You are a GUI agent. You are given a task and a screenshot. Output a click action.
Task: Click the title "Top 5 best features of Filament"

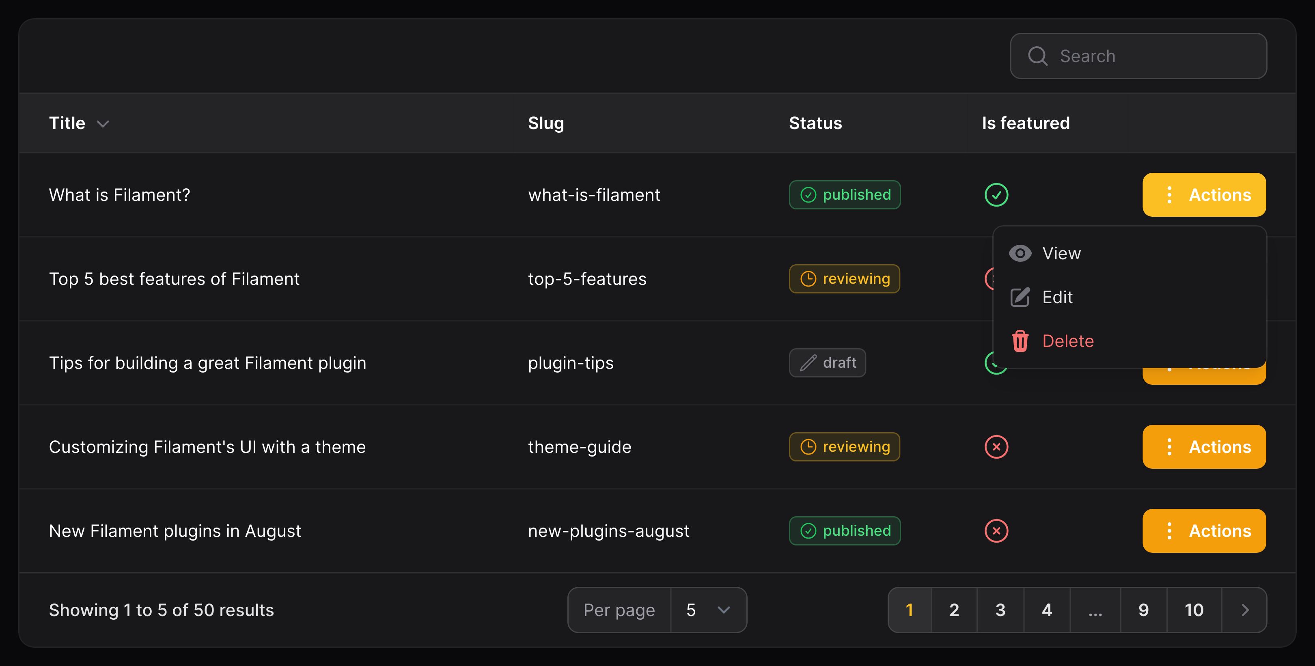coord(174,279)
